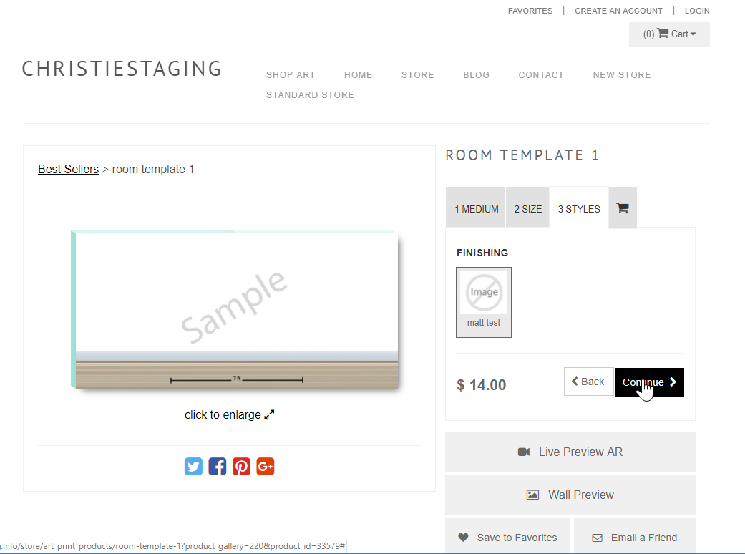Open Wall Preview
The height and width of the screenshot is (554, 745).
point(570,495)
